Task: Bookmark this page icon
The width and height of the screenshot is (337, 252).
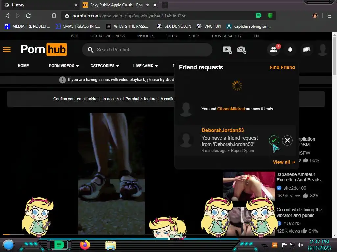Action: point(54,16)
